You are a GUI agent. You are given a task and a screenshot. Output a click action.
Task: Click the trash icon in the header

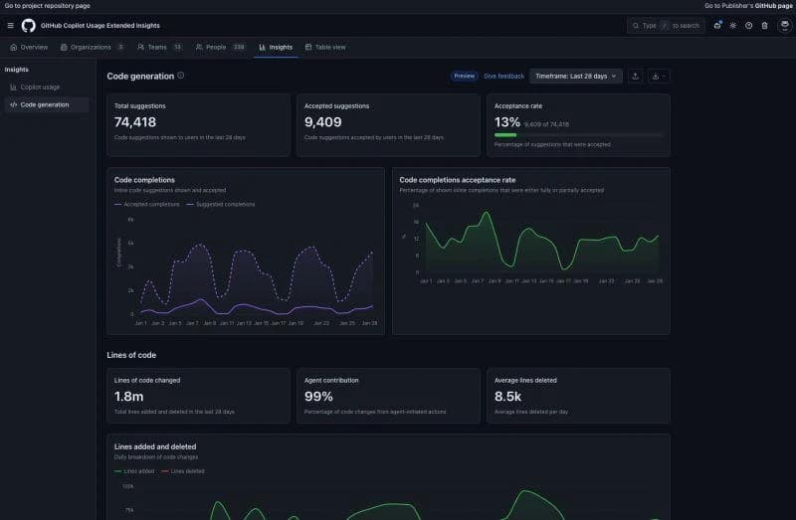tap(764, 26)
